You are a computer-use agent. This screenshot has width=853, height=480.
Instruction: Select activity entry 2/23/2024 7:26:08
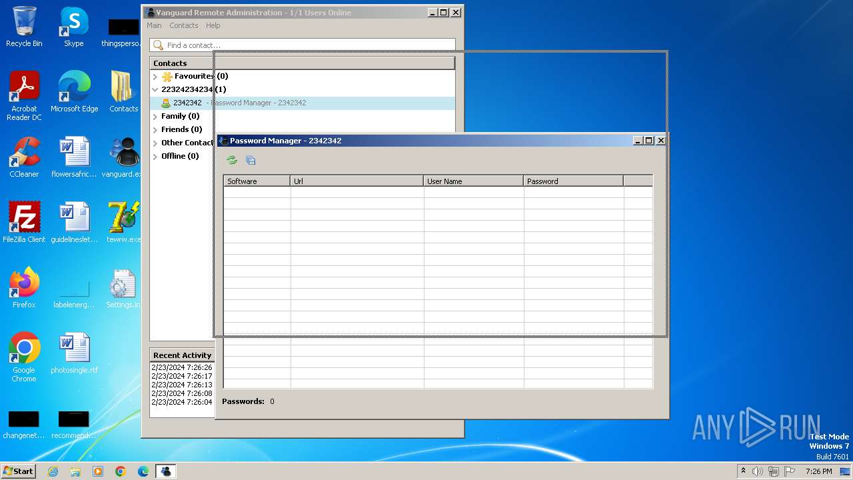182,393
